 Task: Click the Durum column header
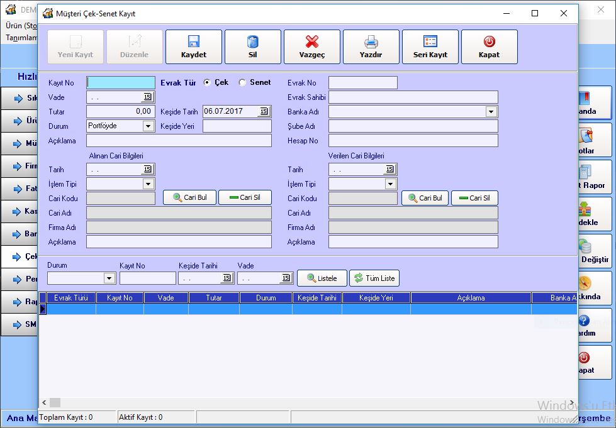pos(266,298)
